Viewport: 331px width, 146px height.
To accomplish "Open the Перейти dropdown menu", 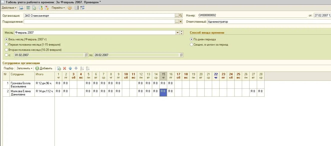I will 58,8.
